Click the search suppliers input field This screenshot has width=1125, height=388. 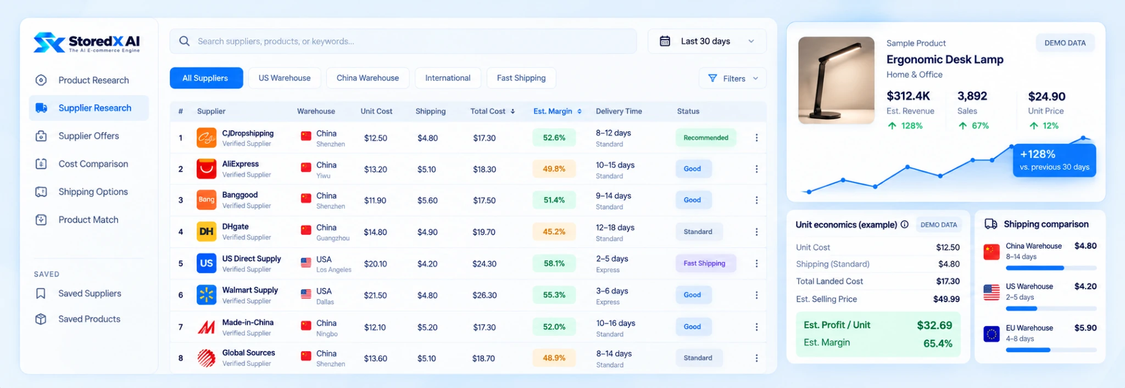pyautogui.click(x=404, y=41)
